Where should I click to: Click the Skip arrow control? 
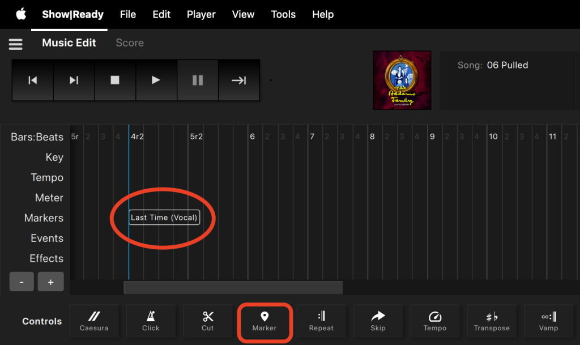pos(378,321)
